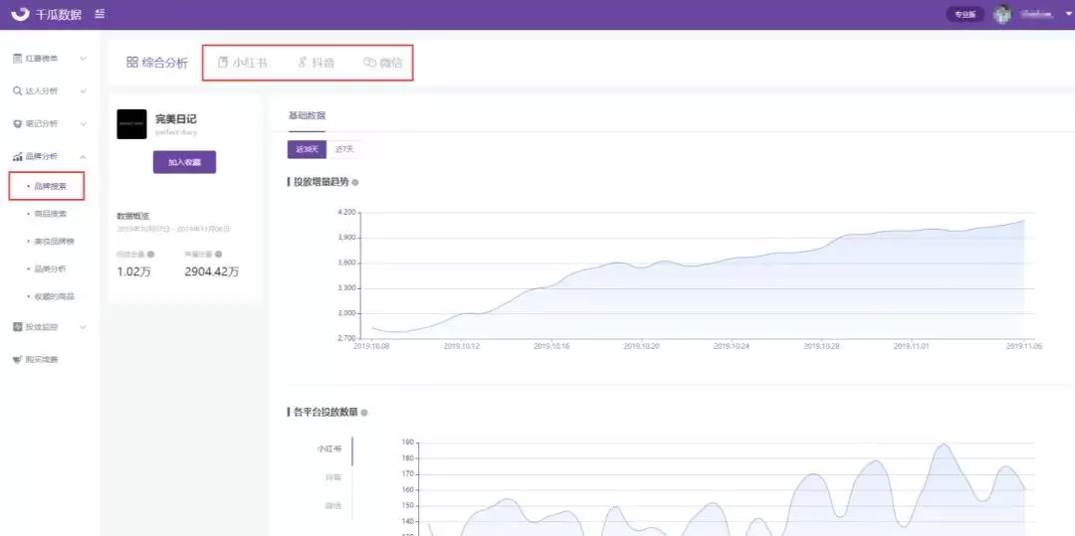Open 商品搜索 in the sidebar
This screenshot has height=536, width=1075.
[50, 214]
